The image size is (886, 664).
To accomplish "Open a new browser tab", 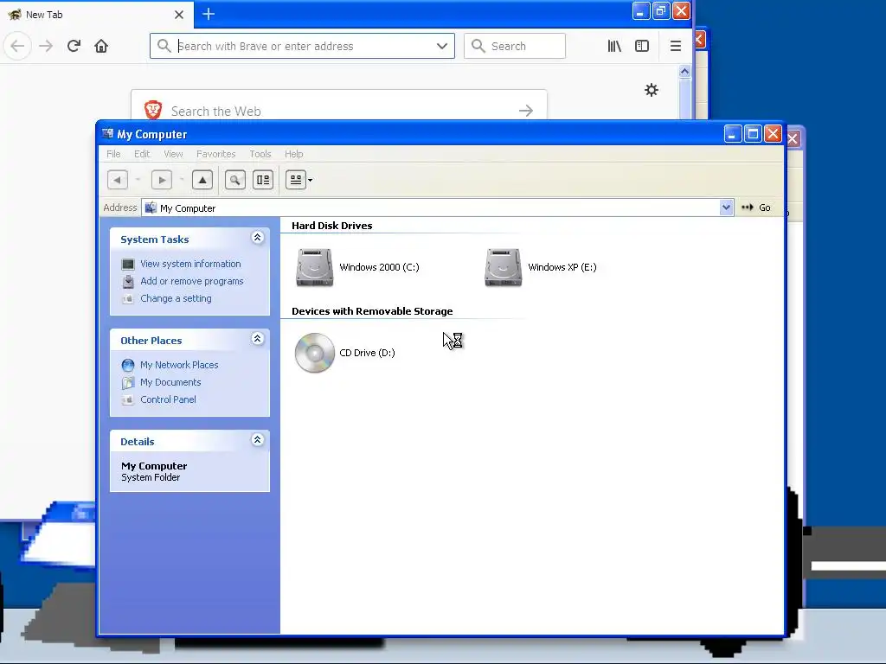I will point(209,14).
